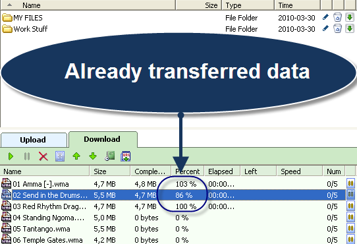Switch to the Upload tab
357x244 pixels.
34,140
